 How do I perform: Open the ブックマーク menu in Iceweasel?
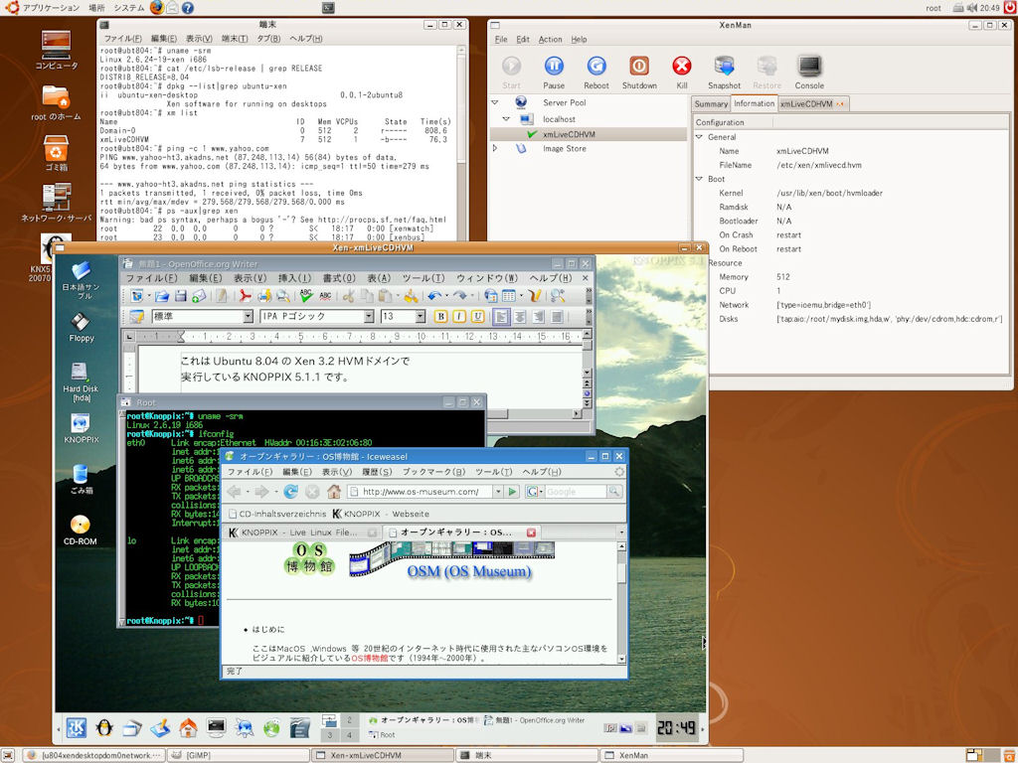point(433,472)
